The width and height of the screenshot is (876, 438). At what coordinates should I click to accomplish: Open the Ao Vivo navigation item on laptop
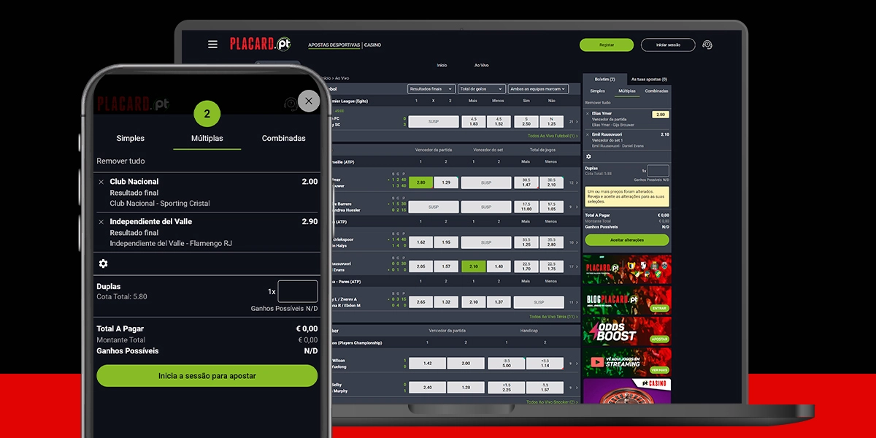tap(481, 65)
